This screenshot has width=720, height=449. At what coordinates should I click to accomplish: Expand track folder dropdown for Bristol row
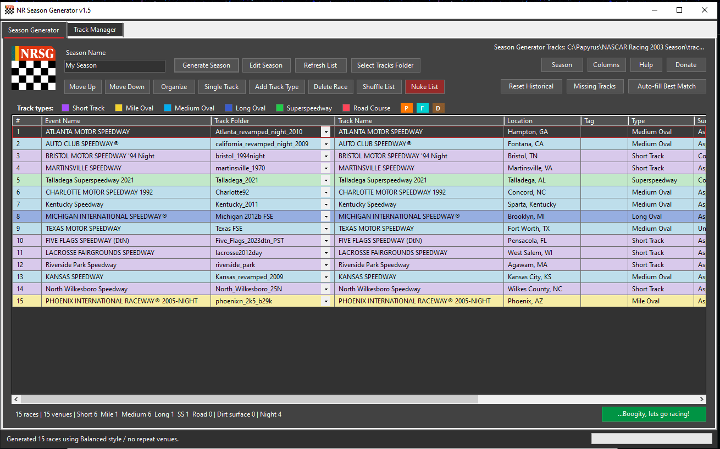[326, 156]
